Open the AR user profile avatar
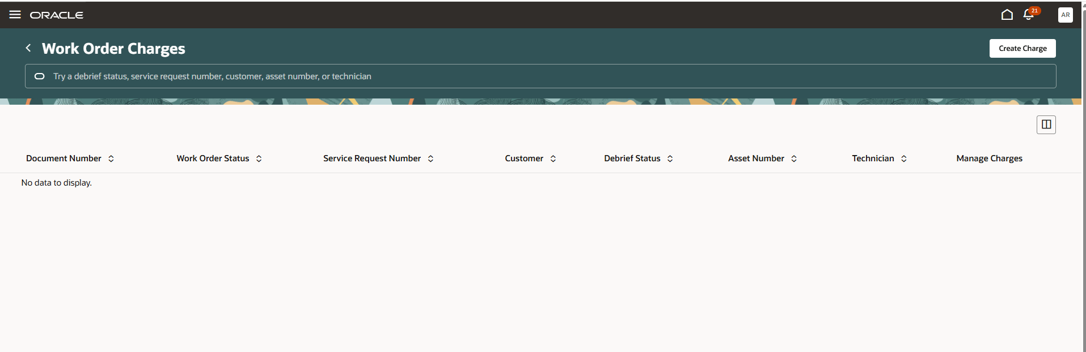1086x352 pixels. (x=1065, y=15)
